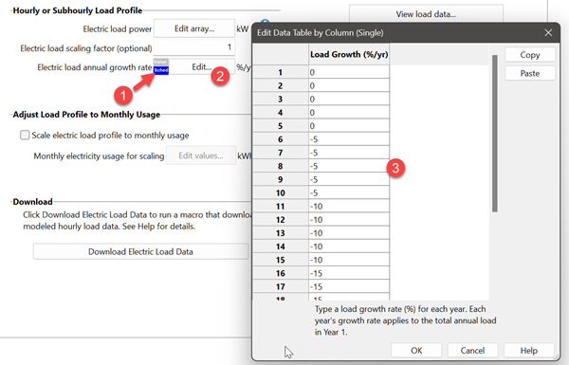
Task: Click Edit values for monthly electricity usage
Action: [x=201, y=155]
